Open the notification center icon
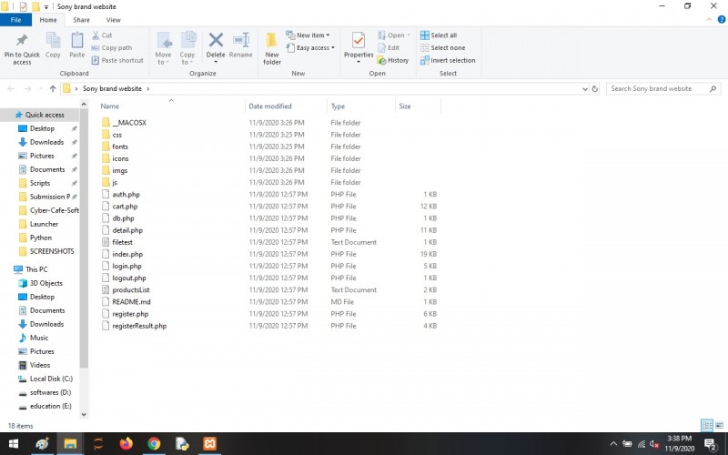This screenshot has height=455, width=728. click(710, 444)
